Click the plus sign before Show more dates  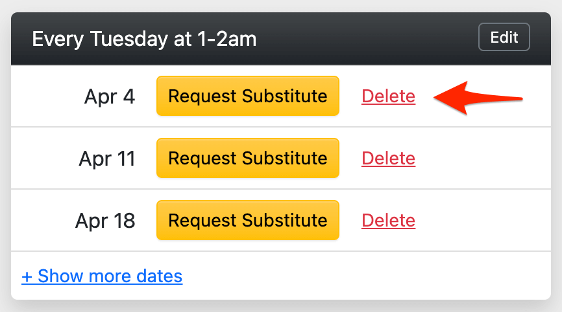tap(27, 277)
